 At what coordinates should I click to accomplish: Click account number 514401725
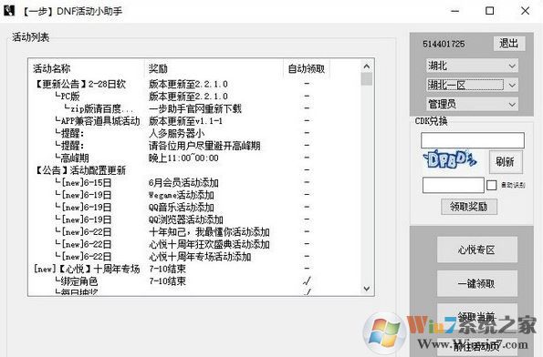[444, 44]
